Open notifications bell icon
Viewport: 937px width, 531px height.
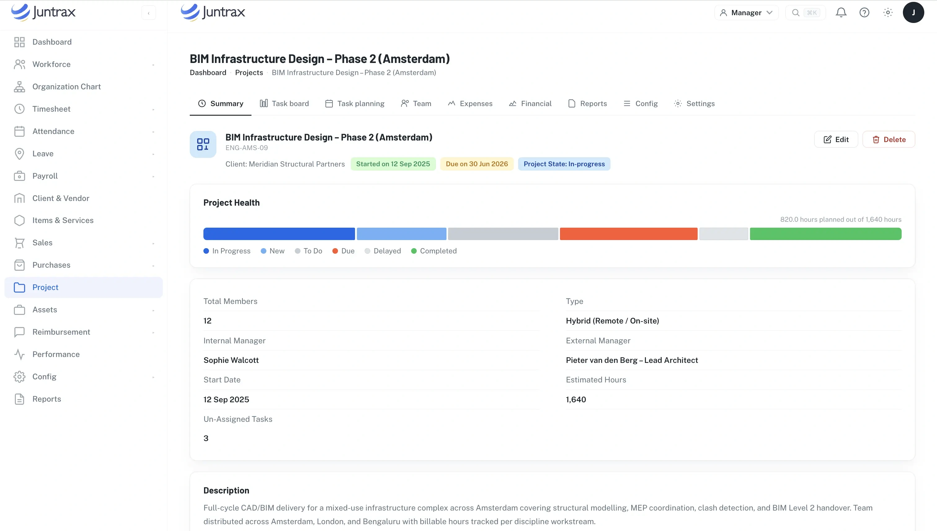(841, 13)
